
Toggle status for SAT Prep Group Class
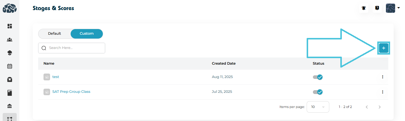click(x=318, y=92)
